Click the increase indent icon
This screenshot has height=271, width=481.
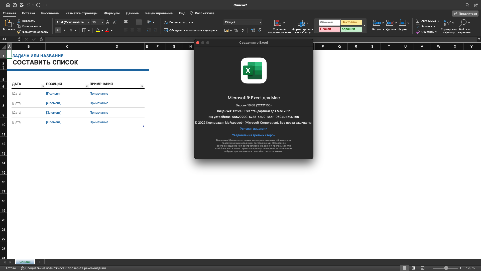click(156, 30)
